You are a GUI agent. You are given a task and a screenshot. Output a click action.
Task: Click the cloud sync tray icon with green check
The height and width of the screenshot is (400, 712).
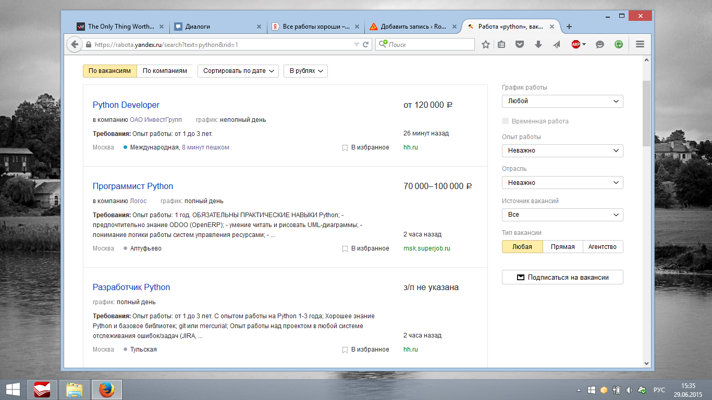click(x=642, y=390)
